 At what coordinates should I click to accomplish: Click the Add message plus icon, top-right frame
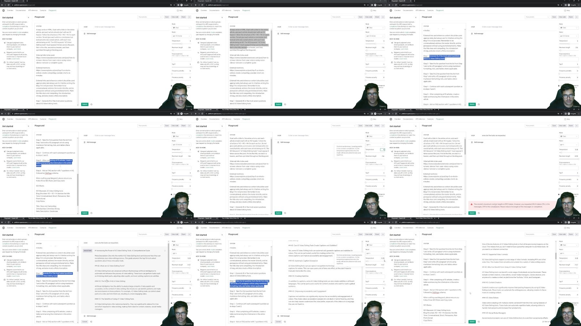coord(472,34)
